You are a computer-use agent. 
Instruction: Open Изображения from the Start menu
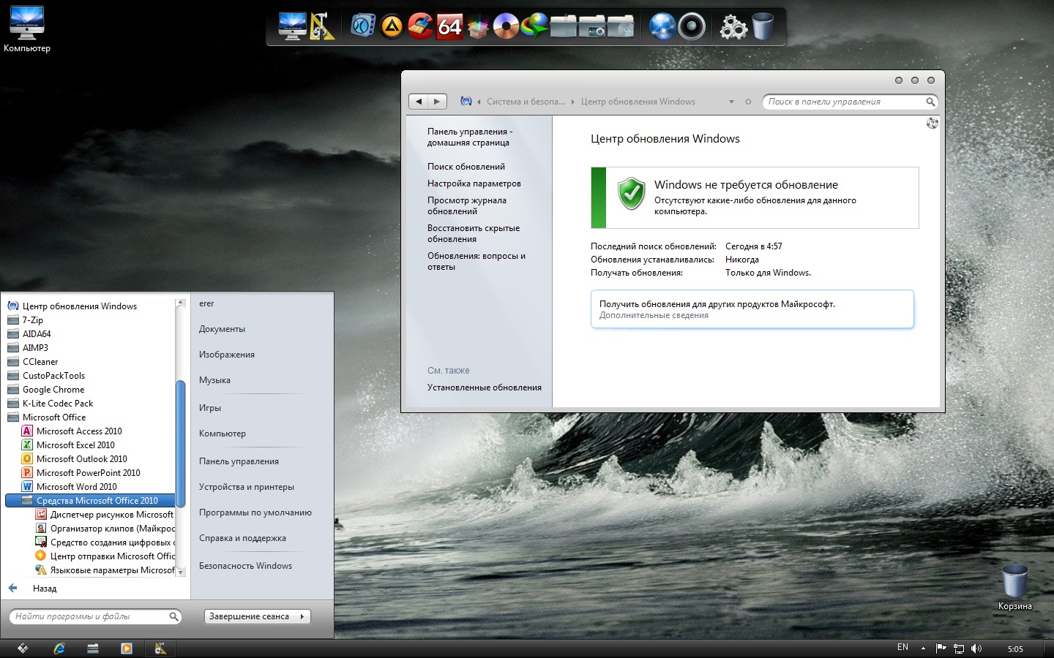pos(227,355)
